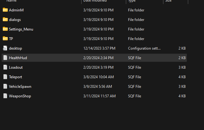Click the Teleport date 3/8/2024 10:04 AM
The width and height of the screenshot is (204, 130).
pos(99,77)
